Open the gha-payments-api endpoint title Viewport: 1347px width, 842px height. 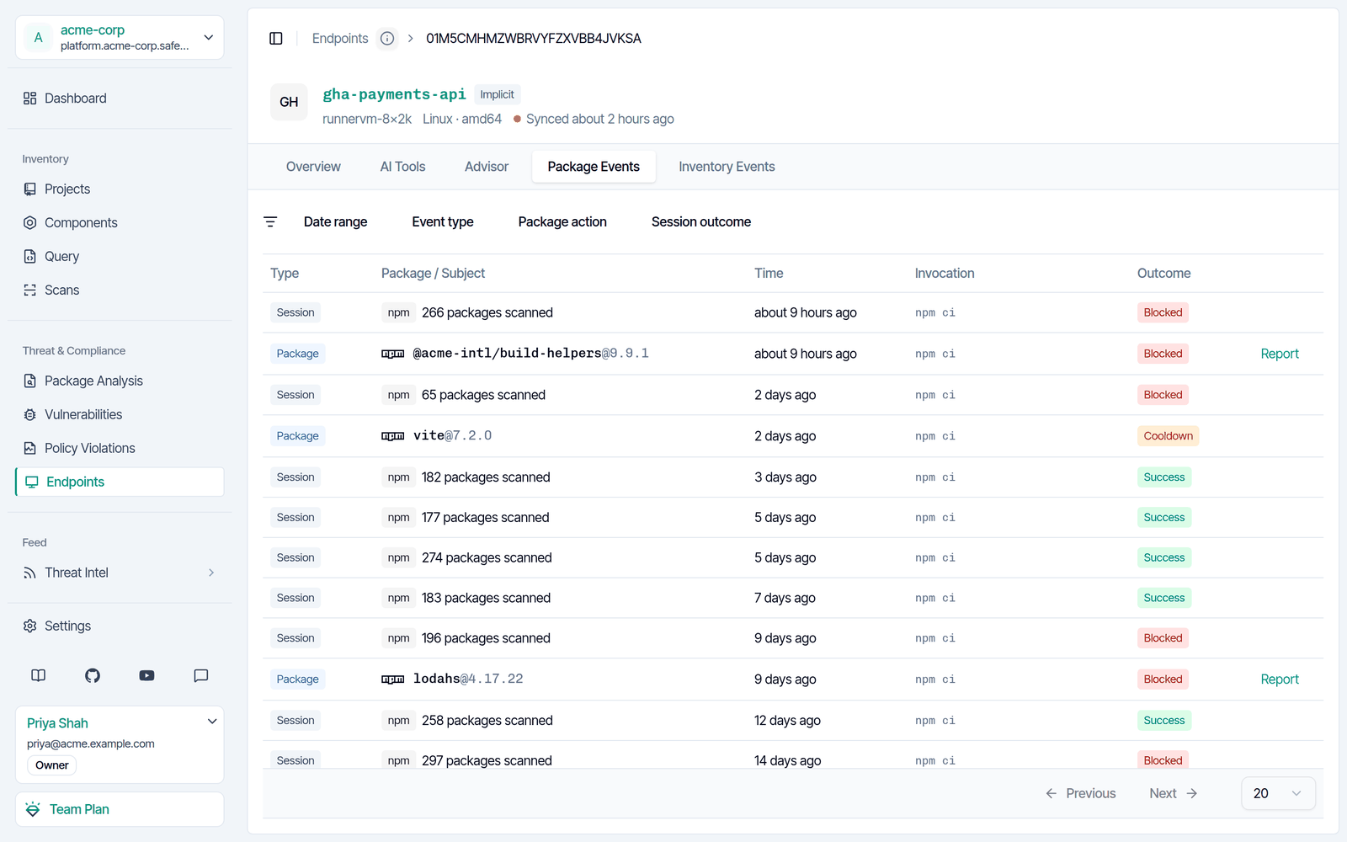coord(394,94)
